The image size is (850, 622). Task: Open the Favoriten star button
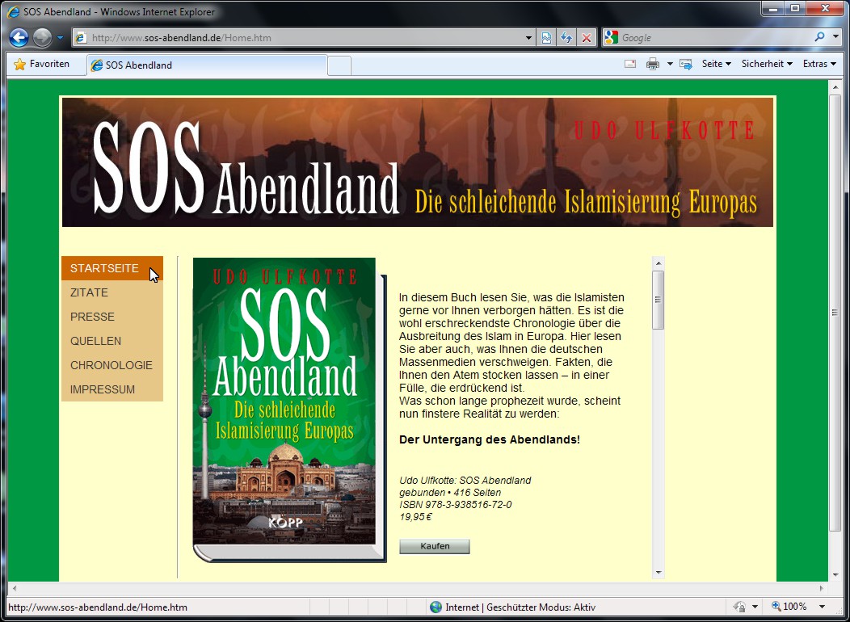coord(41,64)
